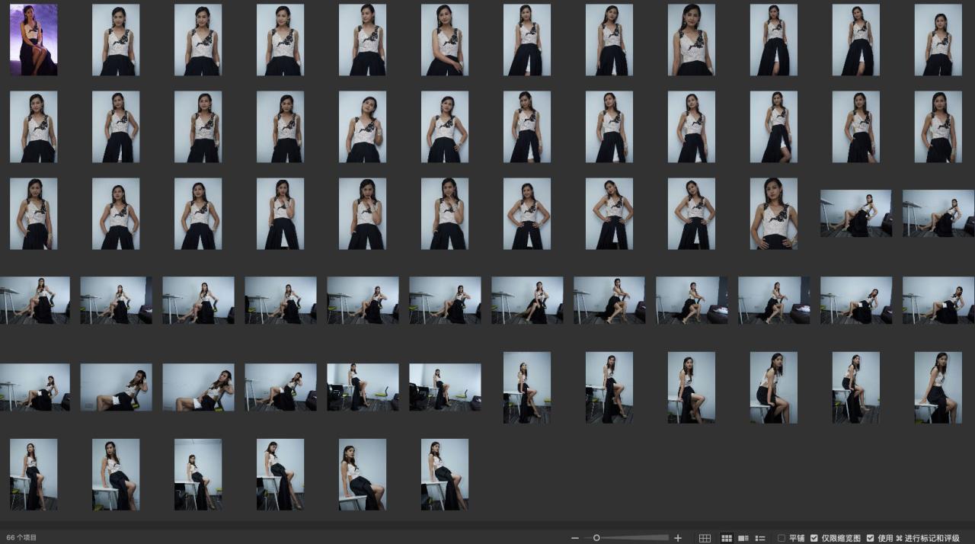The image size is (975, 544).
Task: Uncheck the 仅限缩览图 checkbox
Action: [x=814, y=538]
